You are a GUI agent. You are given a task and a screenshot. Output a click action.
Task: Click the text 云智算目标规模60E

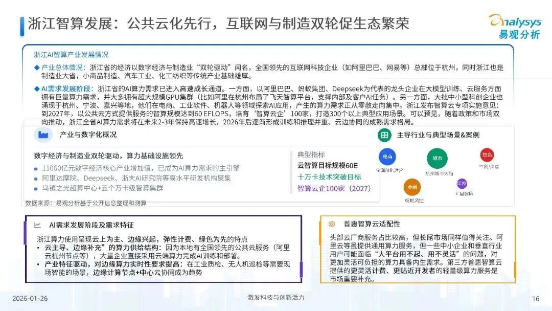pos(328,166)
